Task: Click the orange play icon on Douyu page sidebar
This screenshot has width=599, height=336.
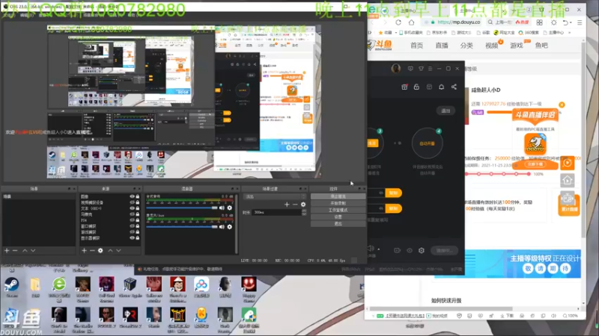Action: tap(568, 163)
